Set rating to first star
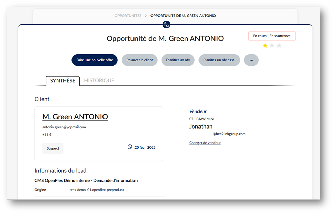The width and height of the screenshot is (334, 214). [x=265, y=45]
